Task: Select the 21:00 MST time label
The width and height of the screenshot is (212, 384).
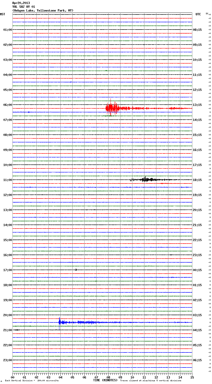Action: [x=8, y=330]
